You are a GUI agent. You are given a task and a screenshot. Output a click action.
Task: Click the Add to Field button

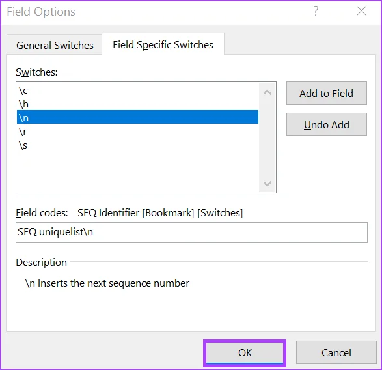327,93
